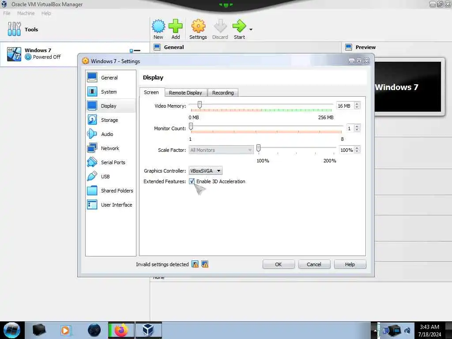Open the media player taskbar icon
This screenshot has width=452, height=339.
click(66, 330)
